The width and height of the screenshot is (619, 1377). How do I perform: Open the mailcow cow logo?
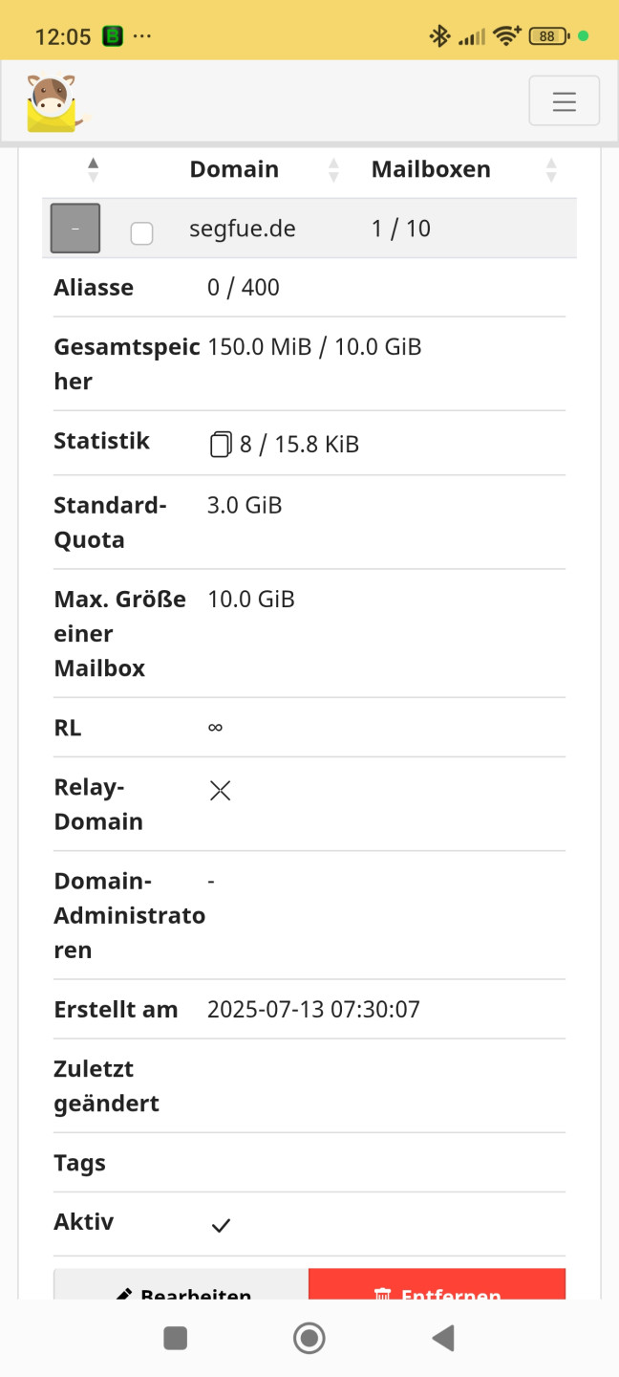click(56, 102)
